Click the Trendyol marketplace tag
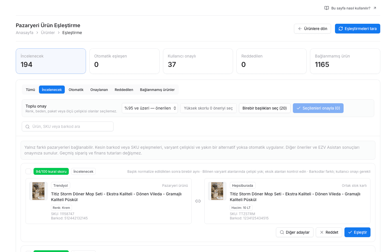 click(60, 185)
